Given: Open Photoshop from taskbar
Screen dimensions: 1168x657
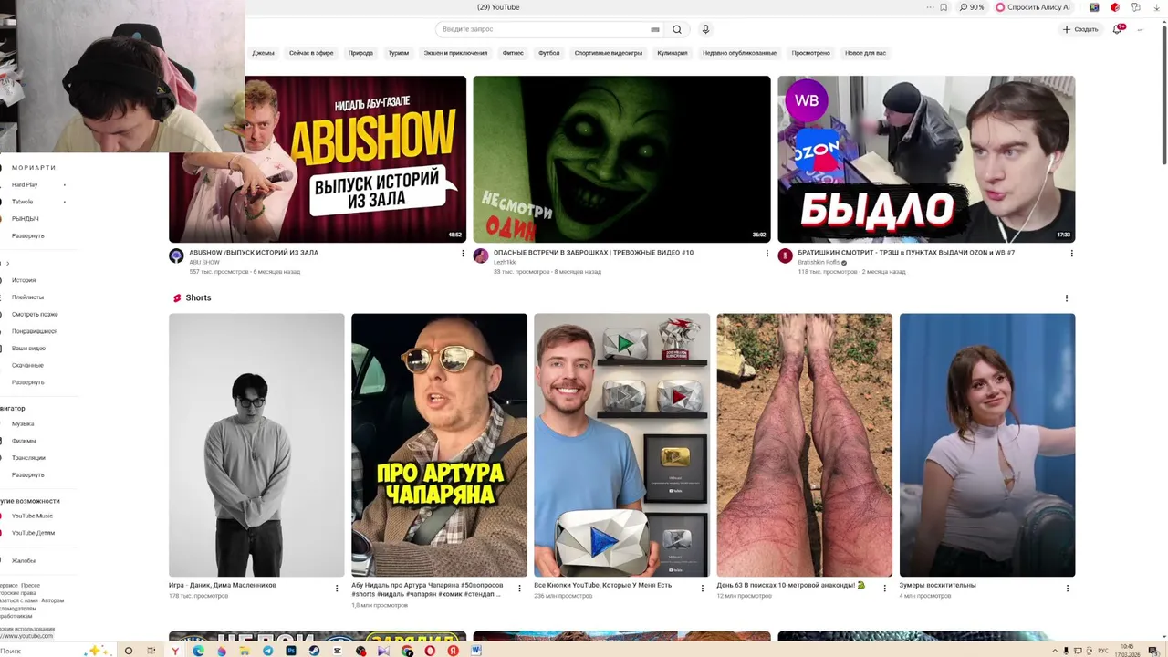Looking at the screenshot, I should tap(291, 651).
